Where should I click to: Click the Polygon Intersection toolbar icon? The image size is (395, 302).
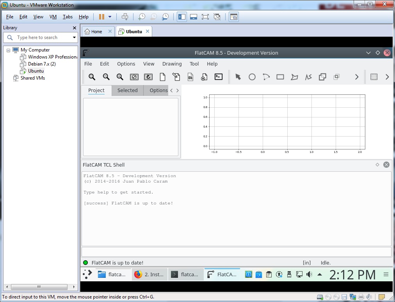point(336,76)
